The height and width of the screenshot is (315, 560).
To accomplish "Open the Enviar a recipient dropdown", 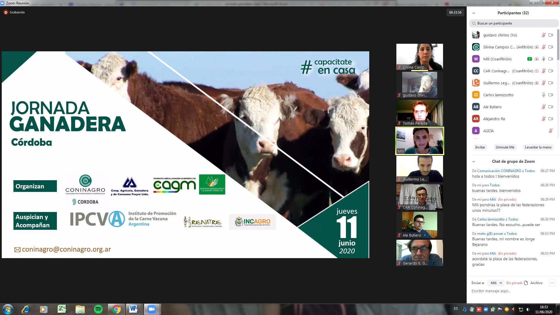I will tap(496, 283).
